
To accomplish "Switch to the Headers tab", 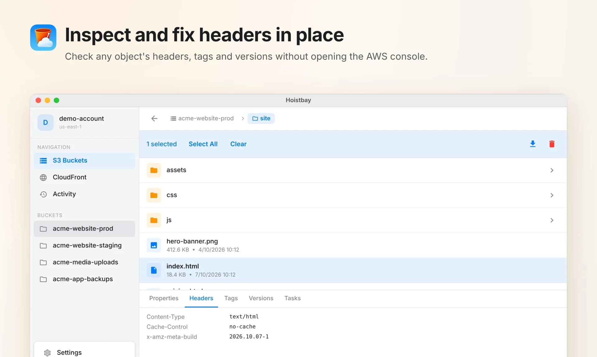I will (x=201, y=298).
